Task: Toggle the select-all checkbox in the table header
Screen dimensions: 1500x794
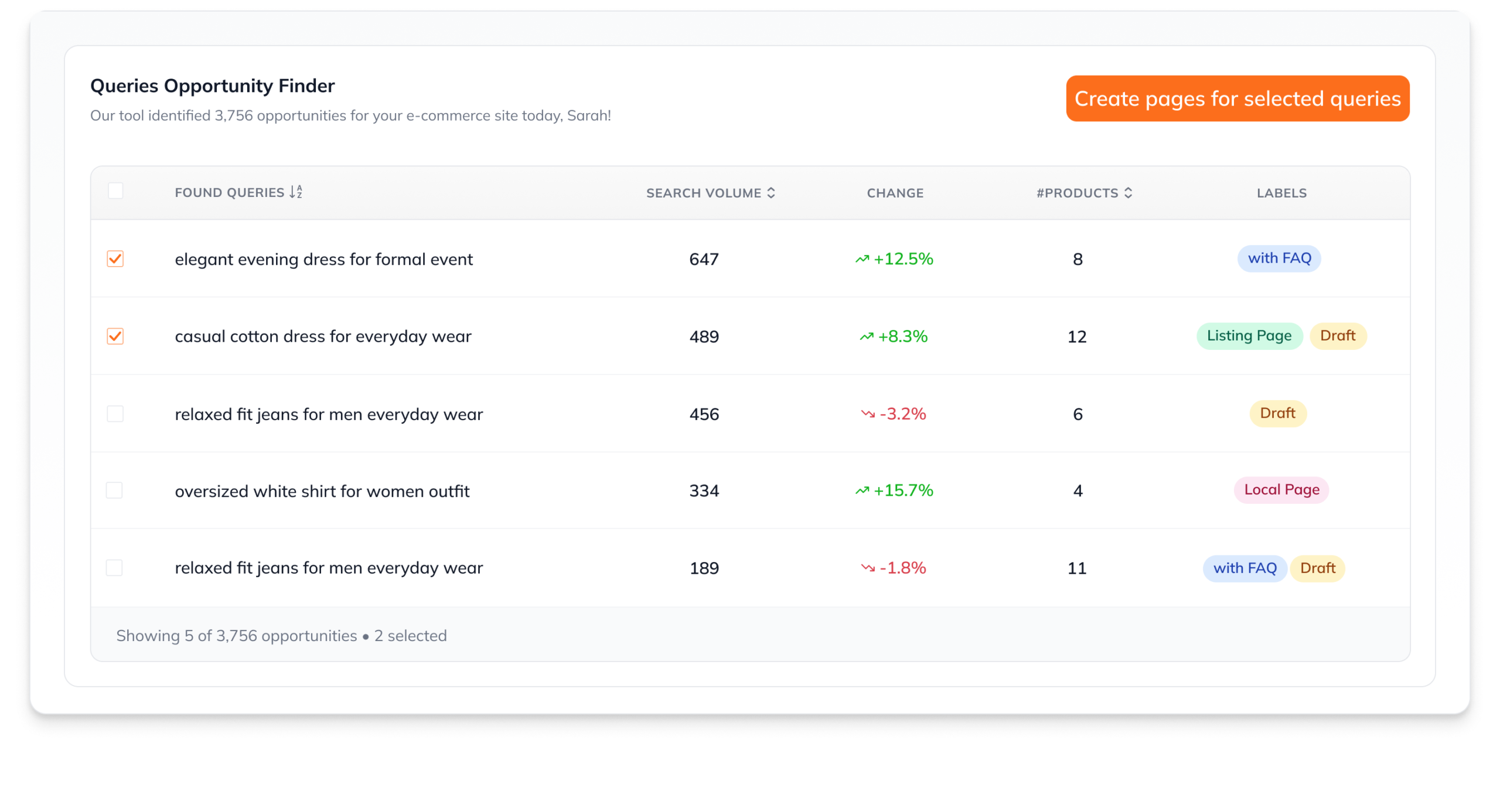Action: 115,191
